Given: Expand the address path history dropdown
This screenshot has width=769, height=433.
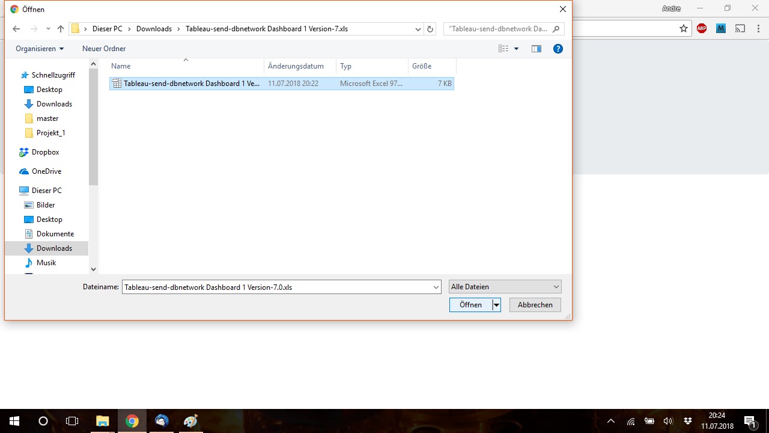Looking at the screenshot, I should point(418,29).
